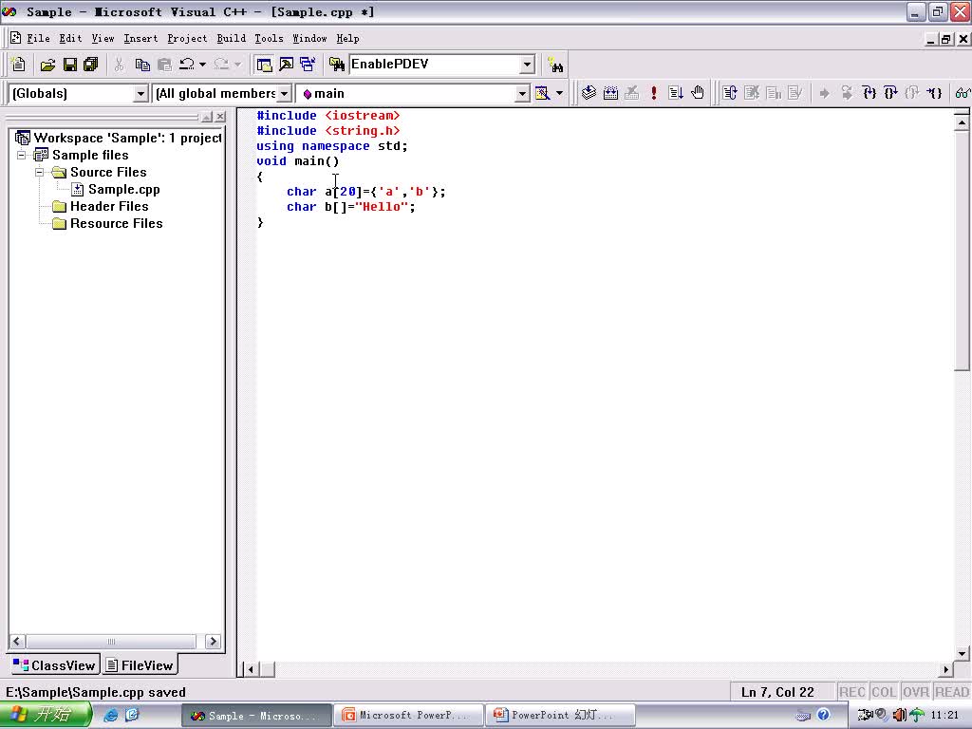Image resolution: width=972 pixels, height=729 pixels.
Task: Click the Sample - Microsoft taskbar button
Action: (x=256, y=716)
